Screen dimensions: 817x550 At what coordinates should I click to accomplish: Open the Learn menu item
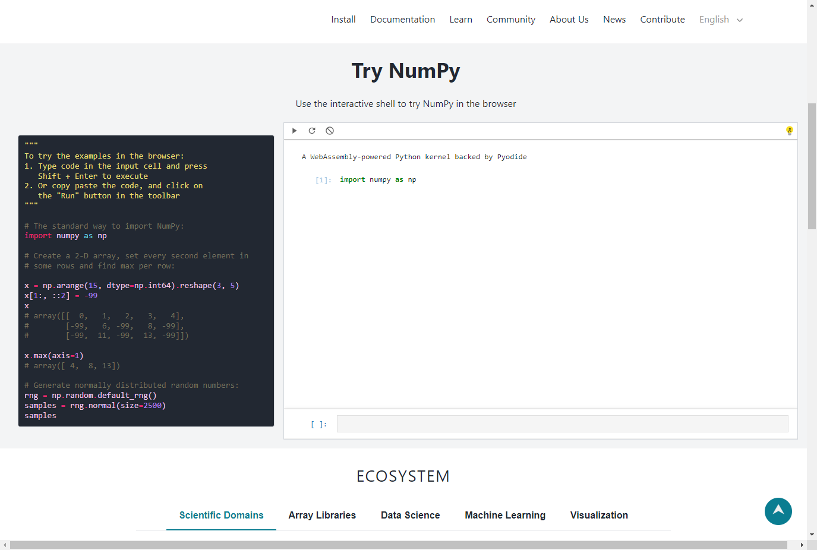pyautogui.click(x=460, y=20)
